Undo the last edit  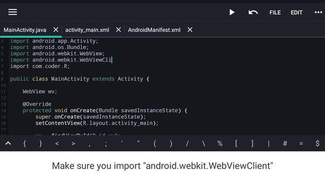click(x=253, y=13)
